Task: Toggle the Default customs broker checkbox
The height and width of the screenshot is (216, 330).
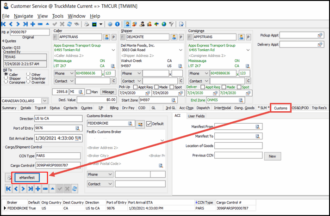Action: pos(149,124)
